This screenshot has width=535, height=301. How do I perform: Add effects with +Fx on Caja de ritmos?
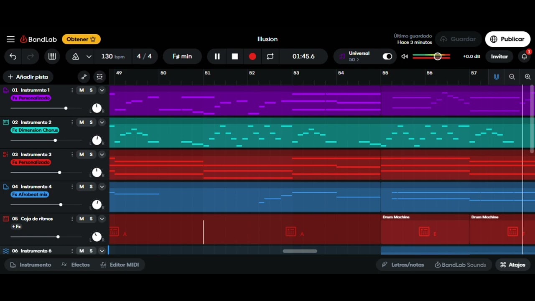tap(16, 227)
